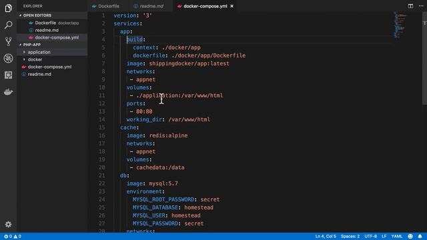
Task: Change language mode from YAML
Action: click(397, 236)
